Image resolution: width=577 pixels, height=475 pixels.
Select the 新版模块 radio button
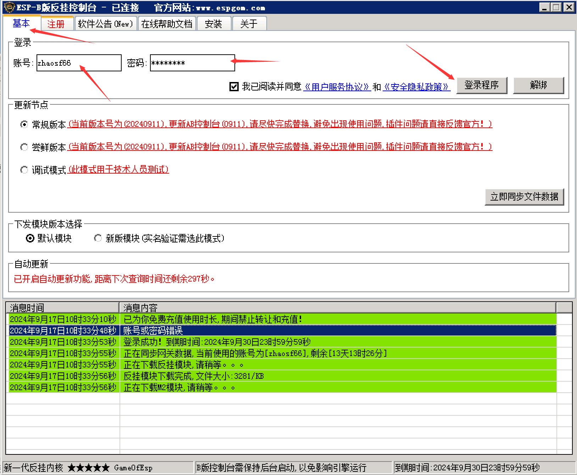tap(98, 238)
